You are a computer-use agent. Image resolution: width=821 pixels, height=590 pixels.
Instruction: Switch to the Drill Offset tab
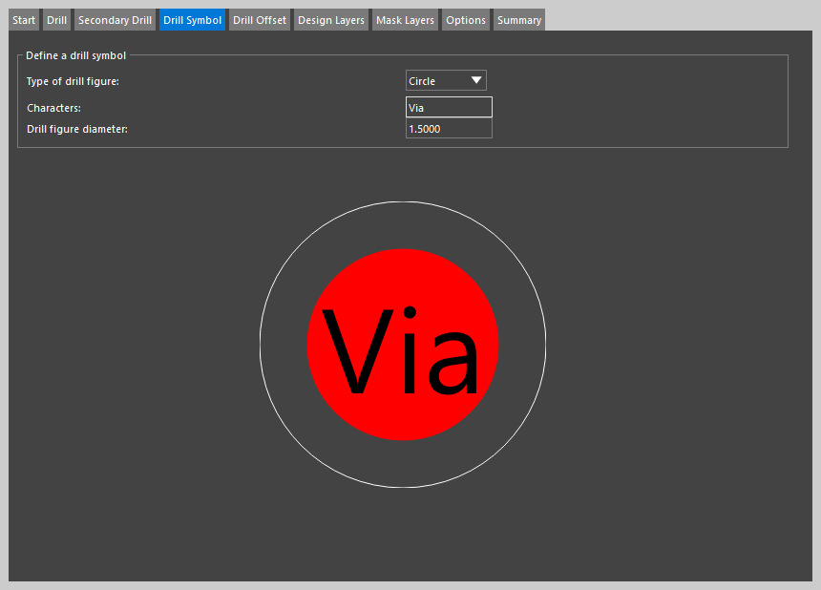260,20
